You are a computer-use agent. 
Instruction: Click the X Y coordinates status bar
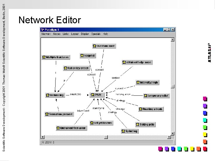pos(107,143)
